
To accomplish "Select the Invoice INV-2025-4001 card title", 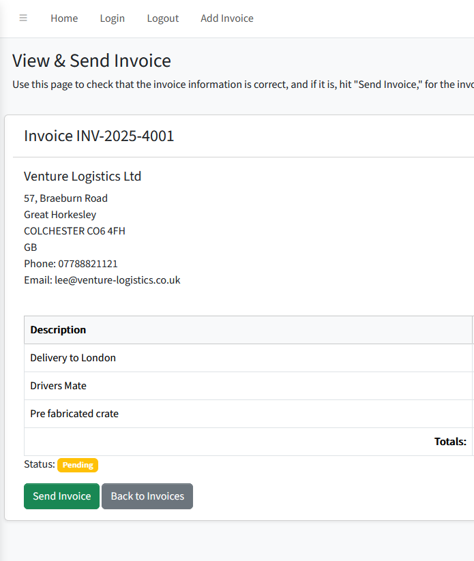I will [99, 136].
